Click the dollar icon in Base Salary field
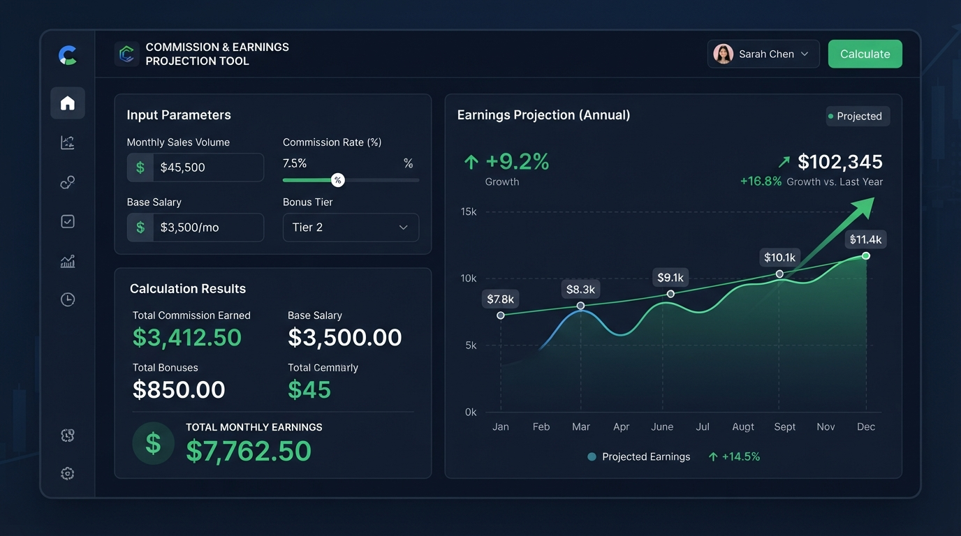This screenshot has width=961, height=536. pos(140,228)
